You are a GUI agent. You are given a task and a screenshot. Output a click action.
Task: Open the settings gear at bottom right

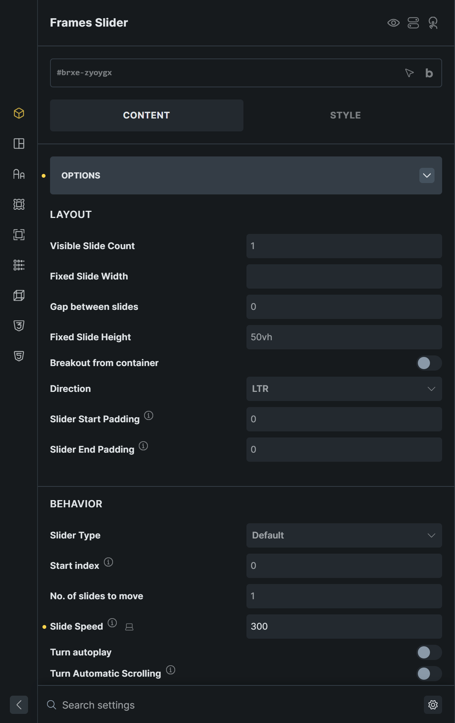[433, 705]
